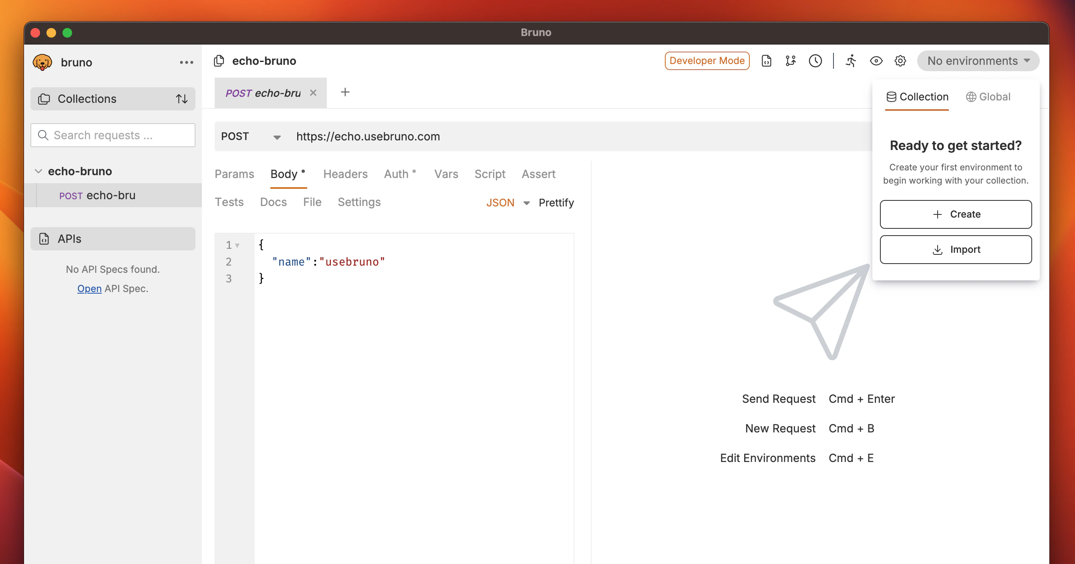Click the eye icon in the top toolbar

tap(876, 61)
